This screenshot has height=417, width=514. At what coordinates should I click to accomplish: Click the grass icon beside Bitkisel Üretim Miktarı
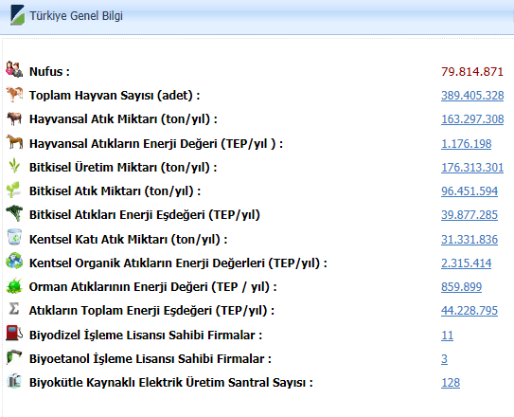14,166
